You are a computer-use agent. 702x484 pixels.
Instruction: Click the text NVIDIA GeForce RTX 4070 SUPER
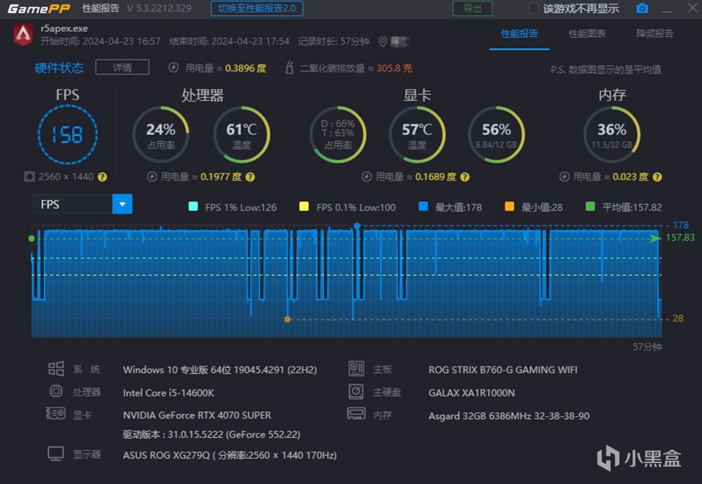pyautogui.click(x=197, y=415)
